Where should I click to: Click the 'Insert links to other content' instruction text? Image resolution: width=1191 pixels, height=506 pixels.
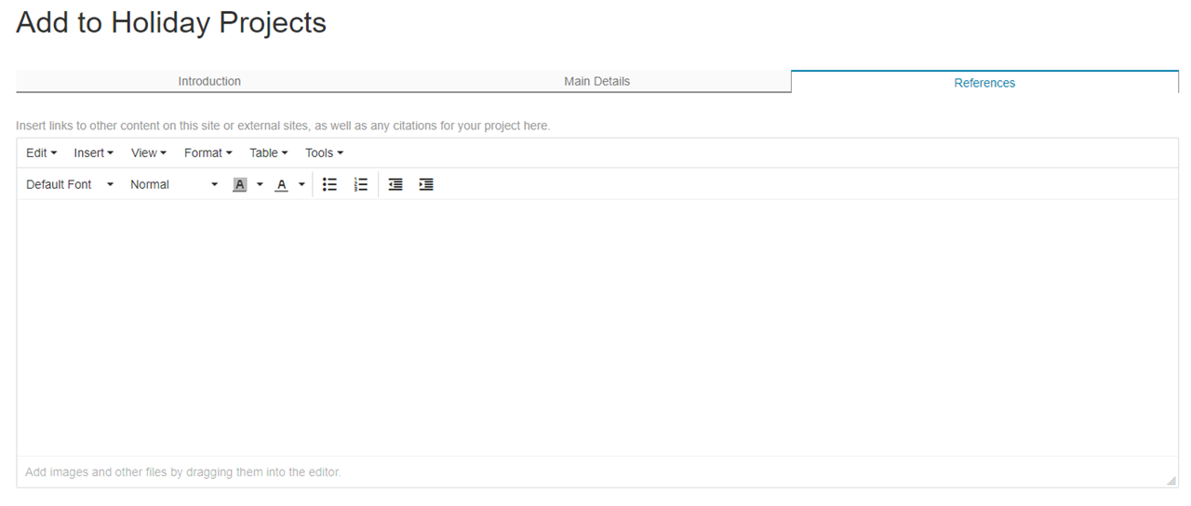283,125
